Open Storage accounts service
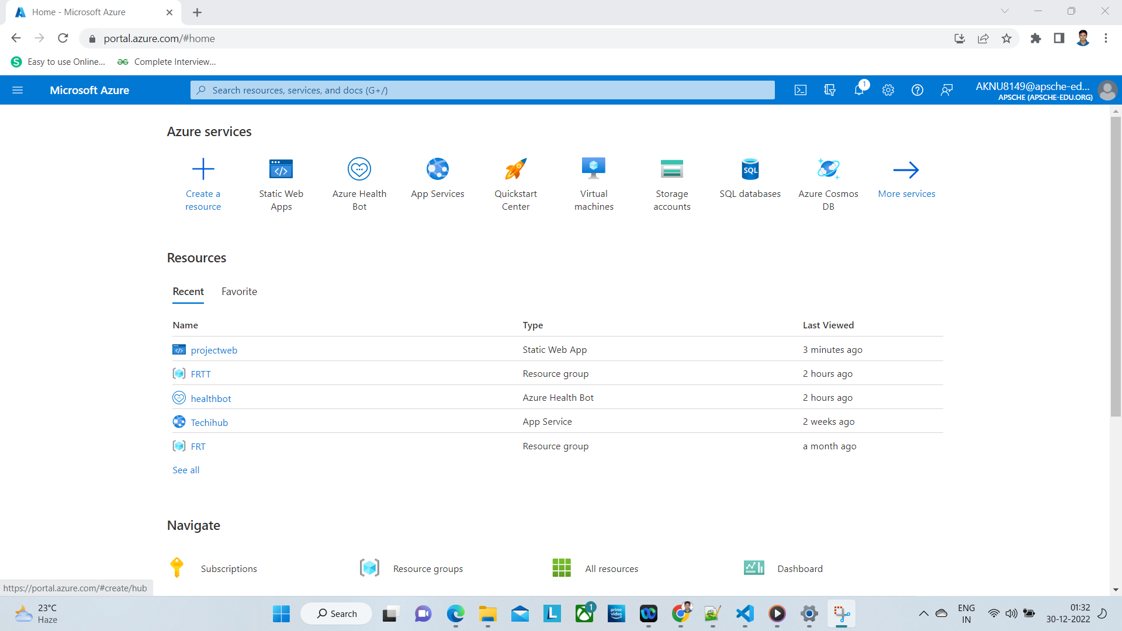This screenshot has height=631, width=1122. pyautogui.click(x=672, y=184)
